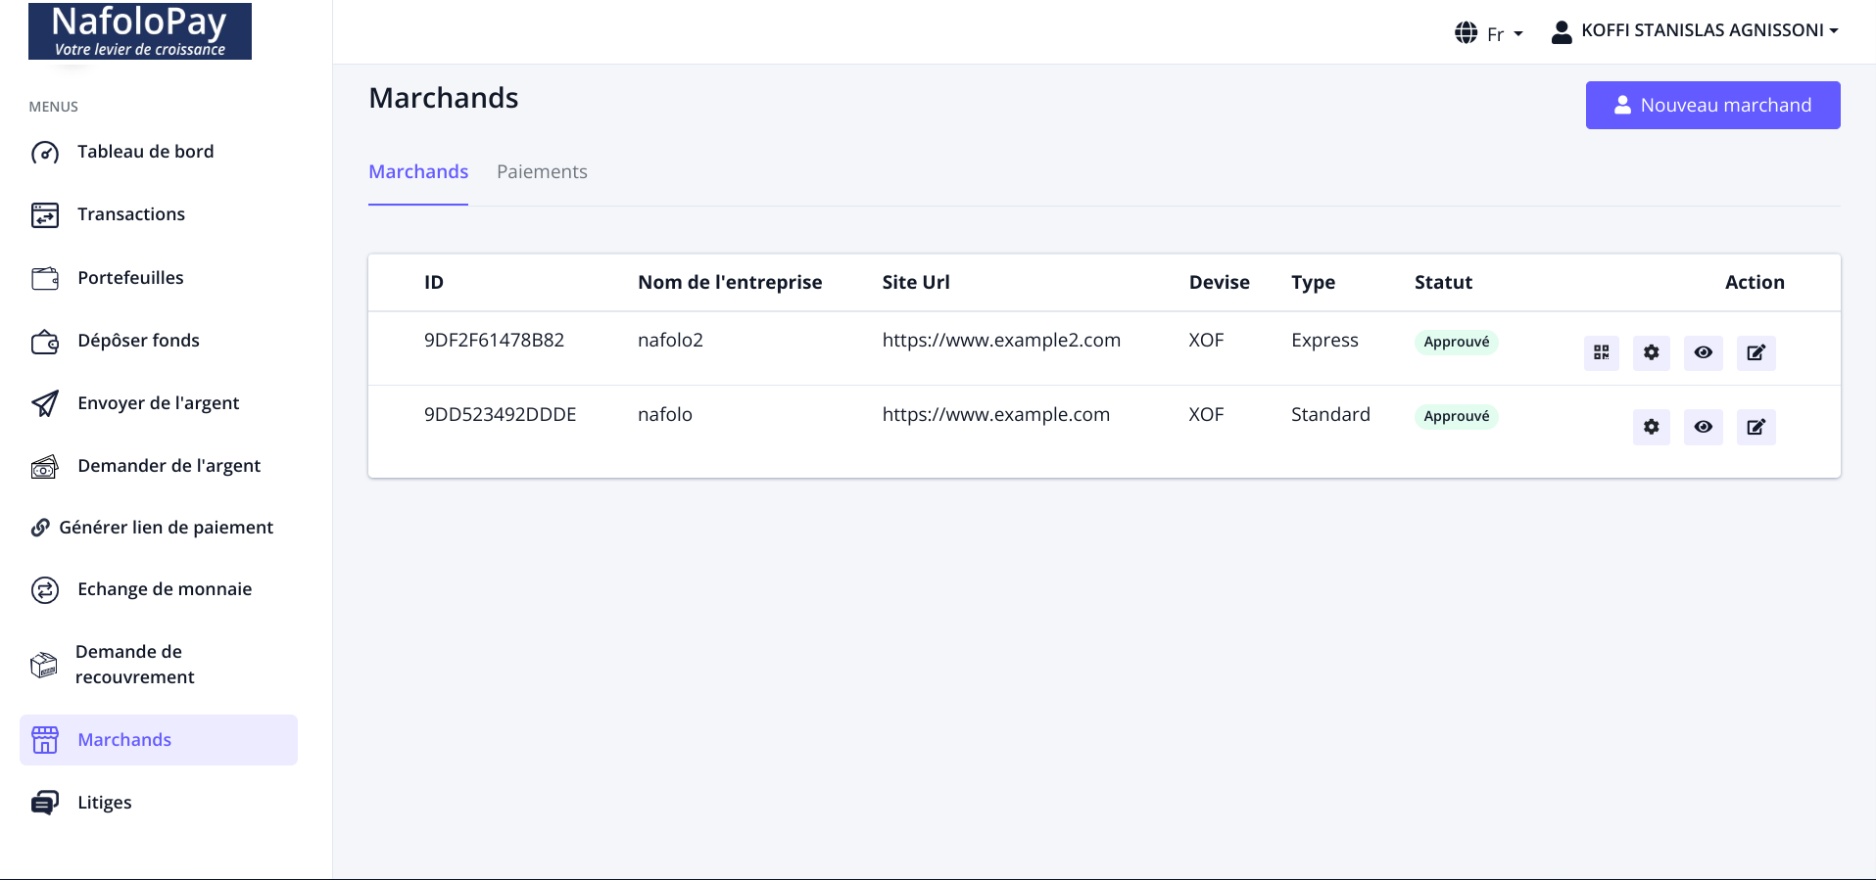Screen dimensions: 1876x880
Task: Click XOF currency in nafolo2 row
Action: pyautogui.click(x=1206, y=341)
